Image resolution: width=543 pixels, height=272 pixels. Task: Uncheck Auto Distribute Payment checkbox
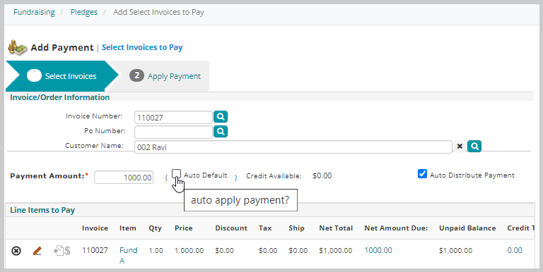pyautogui.click(x=422, y=174)
